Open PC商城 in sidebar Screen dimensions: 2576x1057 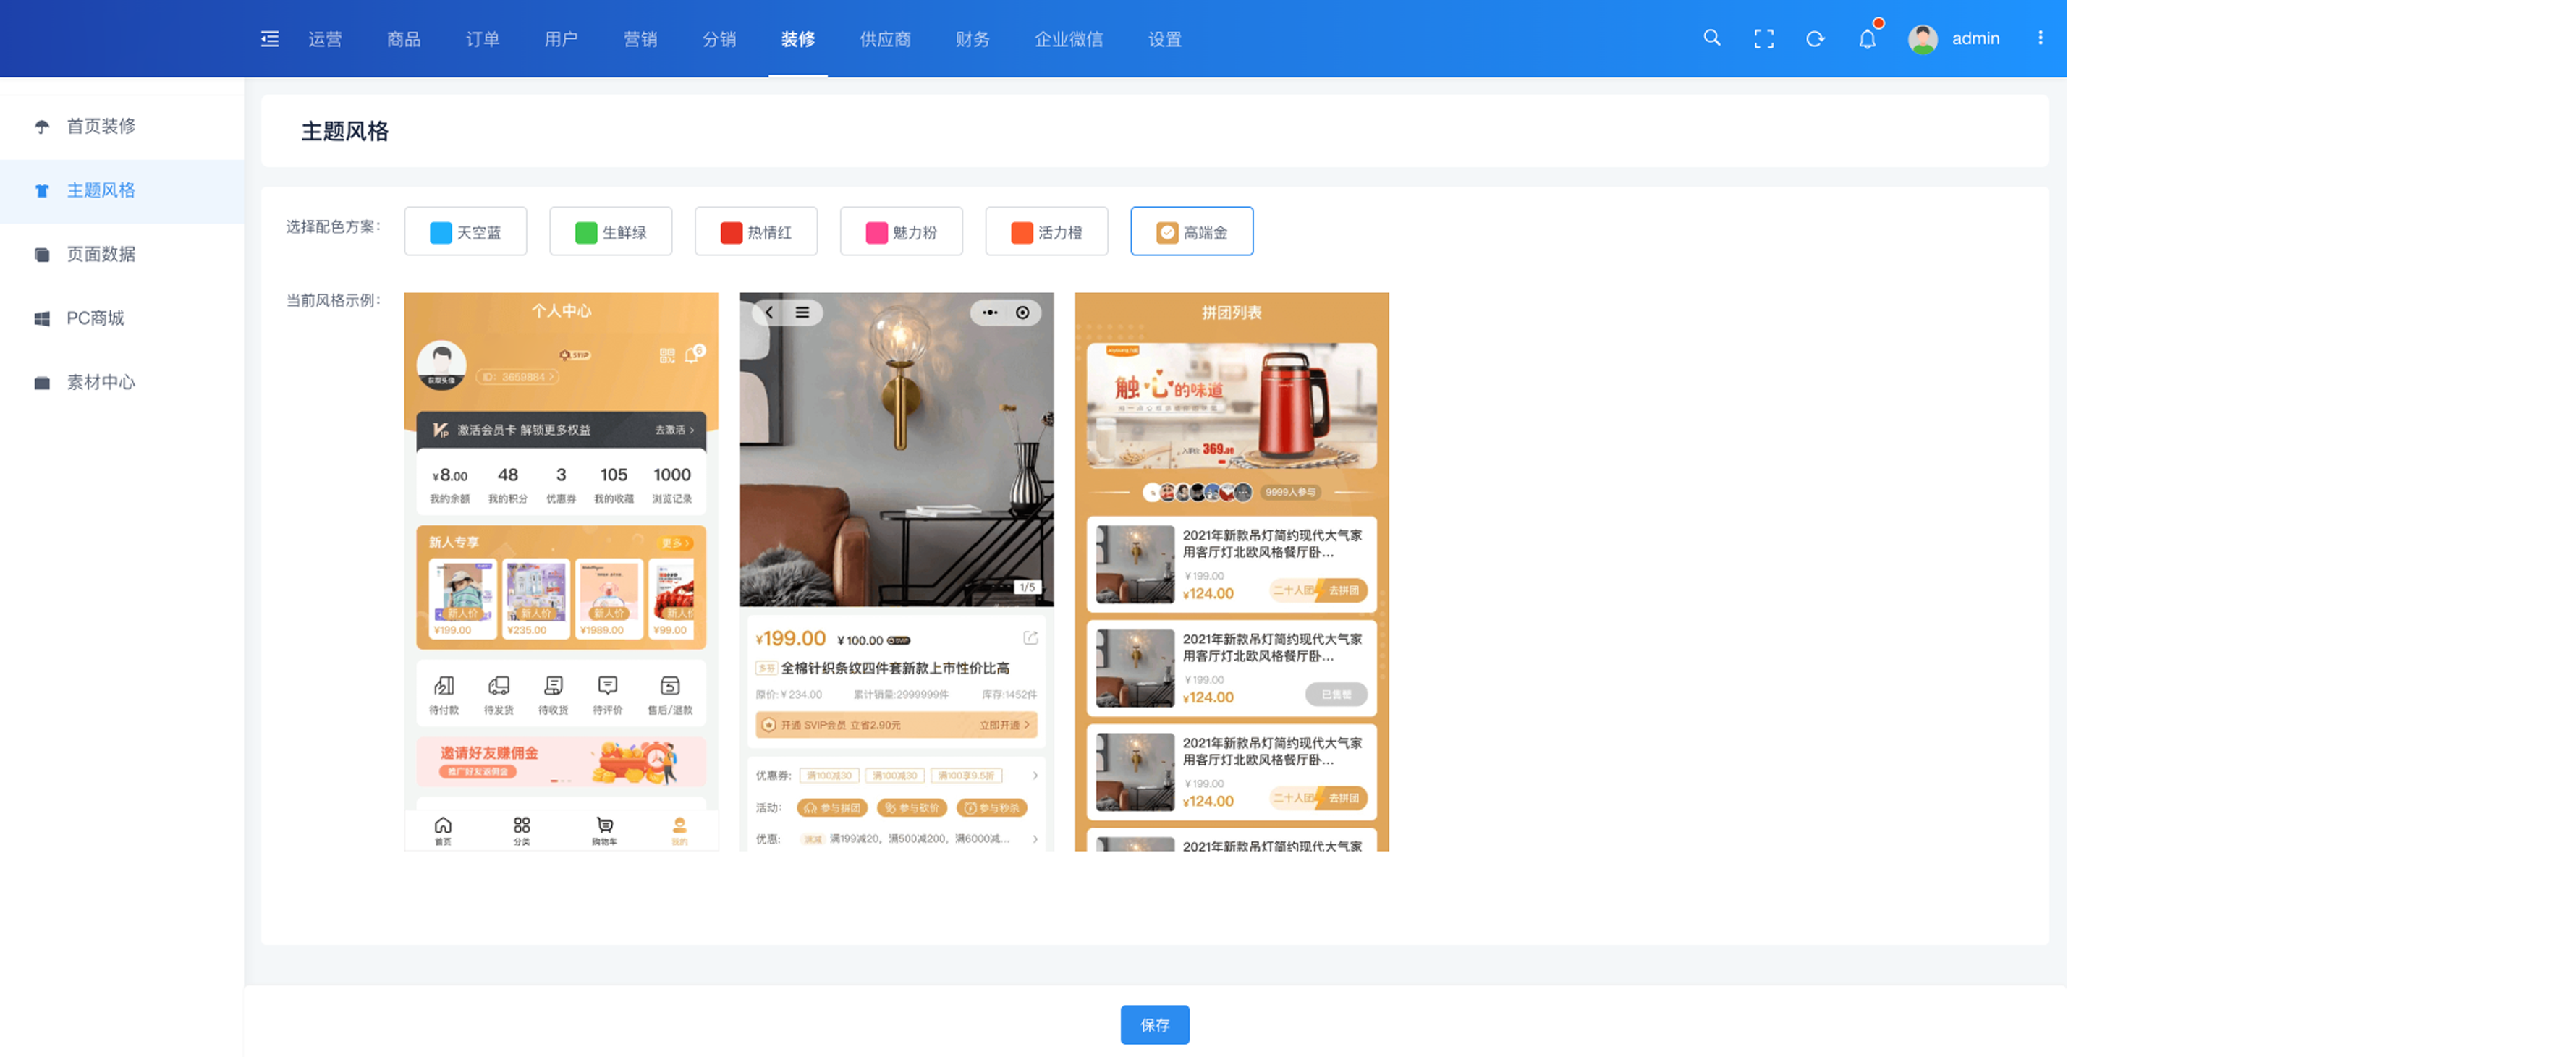[x=95, y=318]
